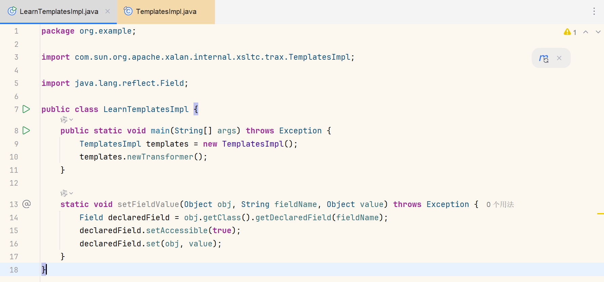The height and width of the screenshot is (282, 604).
Task: Click the "0 个用法" usages hint
Action: [x=500, y=205]
